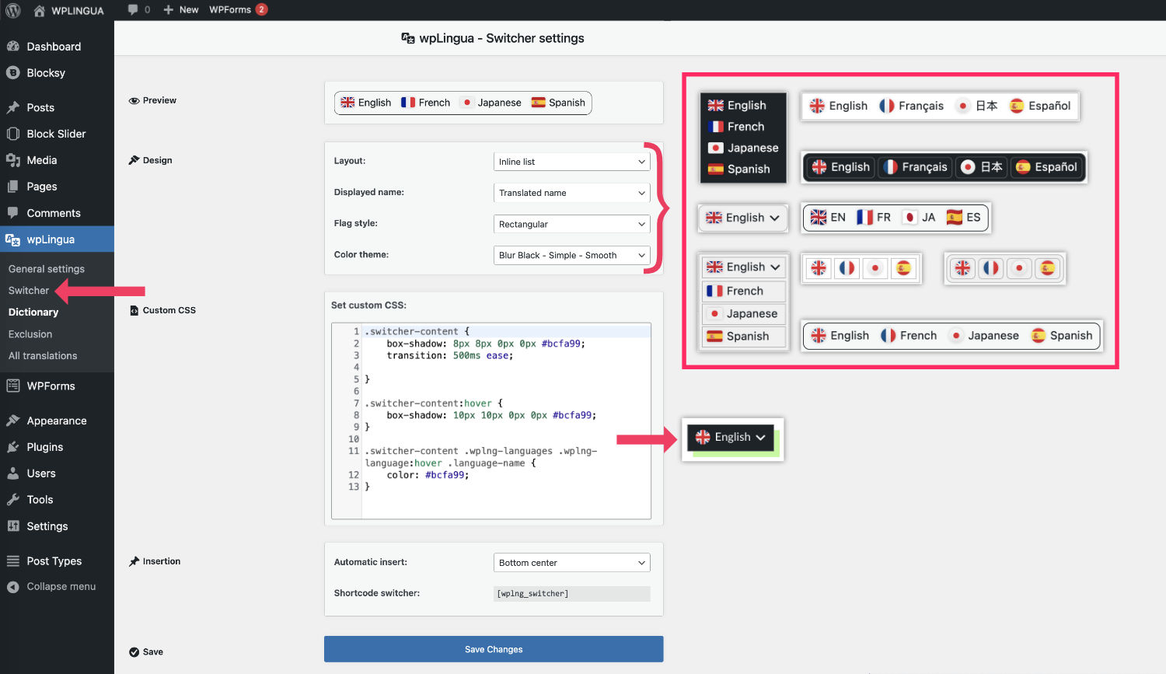
Task: Open WPForms in the admin bar
Action: point(230,10)
